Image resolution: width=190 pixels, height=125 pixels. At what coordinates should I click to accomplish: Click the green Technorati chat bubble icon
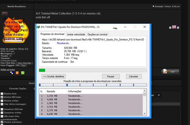(x=23, y=73)
